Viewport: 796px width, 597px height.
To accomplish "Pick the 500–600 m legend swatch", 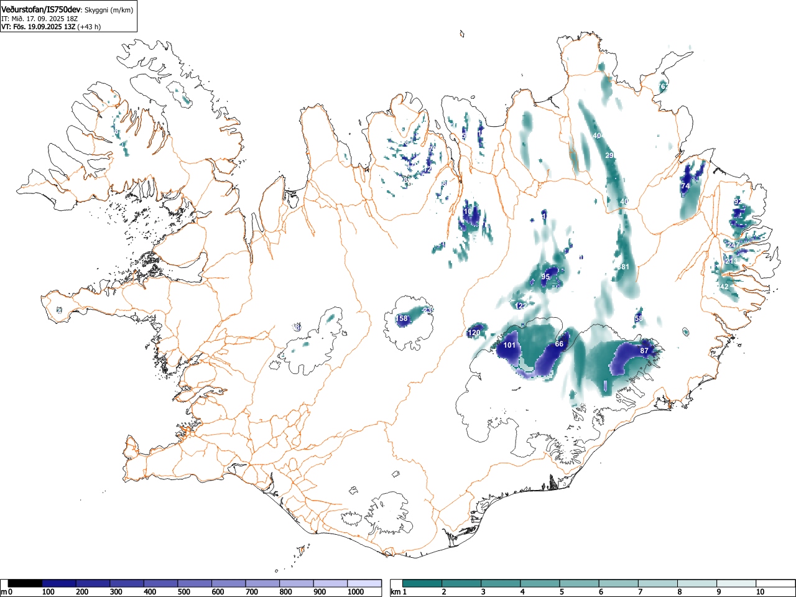I will [195, 583].
